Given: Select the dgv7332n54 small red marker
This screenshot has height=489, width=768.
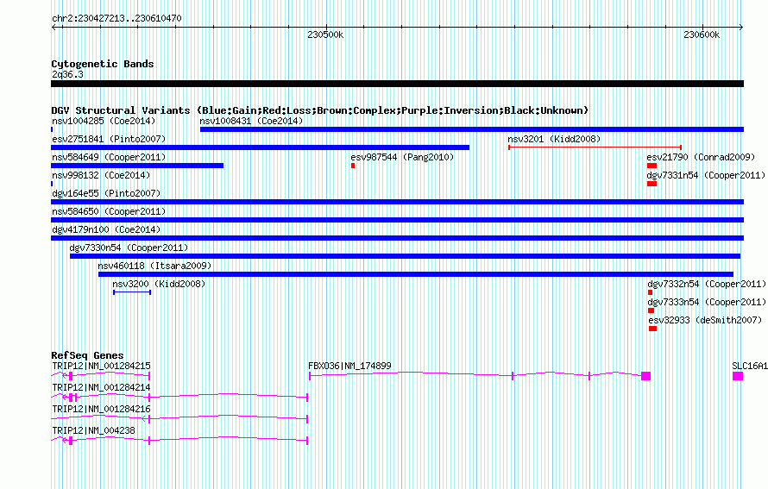Looking at the screenshot, I should [x=650, y=292].
